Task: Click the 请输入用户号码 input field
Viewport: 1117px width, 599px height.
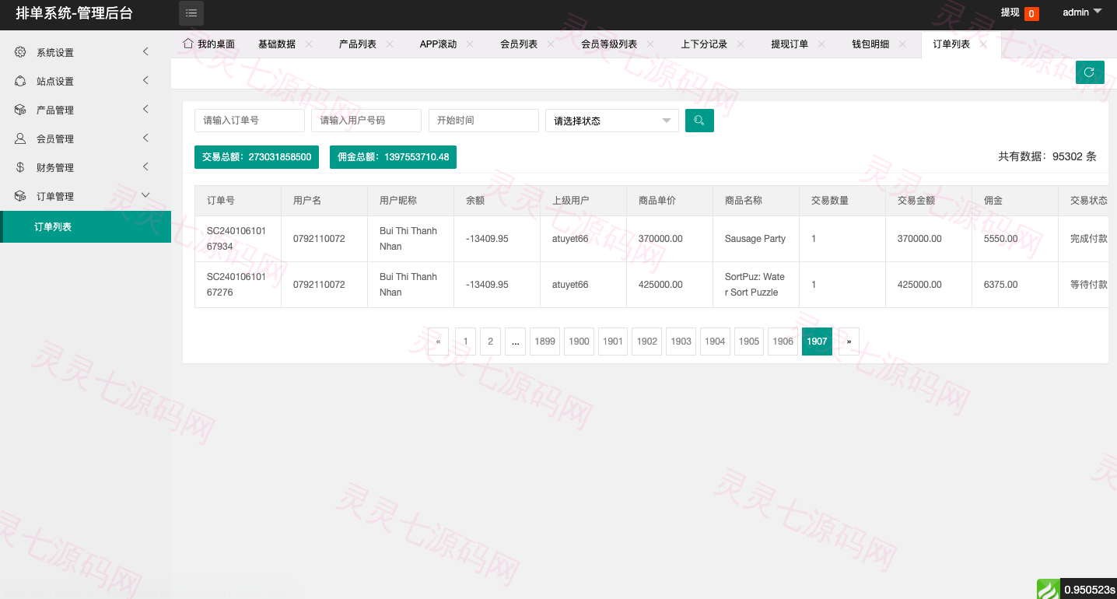Action: coord(366,121)
